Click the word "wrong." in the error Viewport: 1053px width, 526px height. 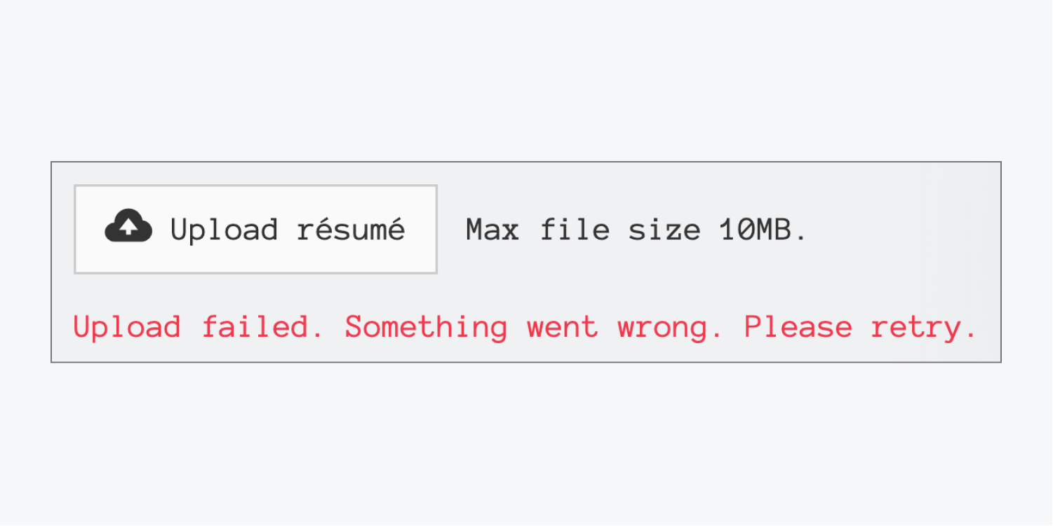coord(671,328)
